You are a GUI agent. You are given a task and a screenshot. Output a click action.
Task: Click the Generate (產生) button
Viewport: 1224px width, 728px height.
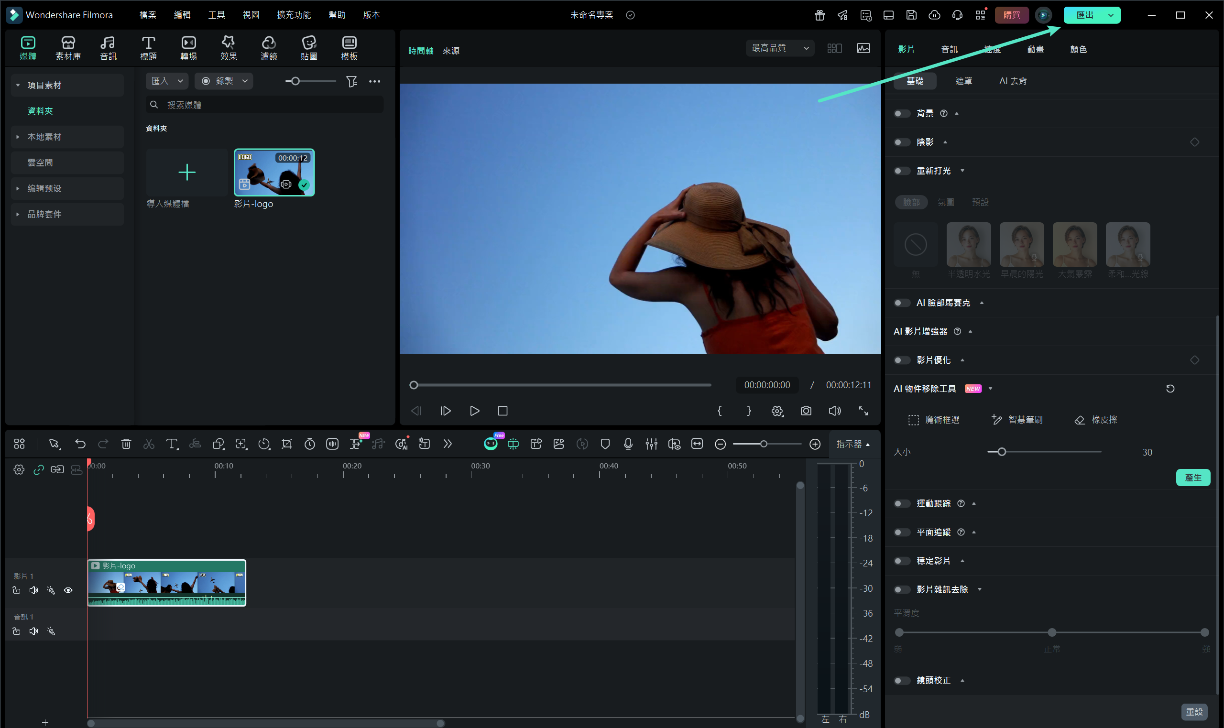(1192, 478)
